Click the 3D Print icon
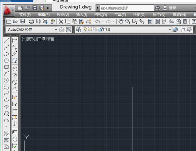The width and height of the screenshot is (196, 151). click(x=52, y=21)
